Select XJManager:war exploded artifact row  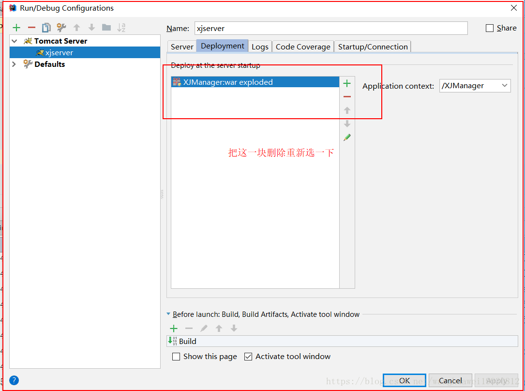point(255,82)
